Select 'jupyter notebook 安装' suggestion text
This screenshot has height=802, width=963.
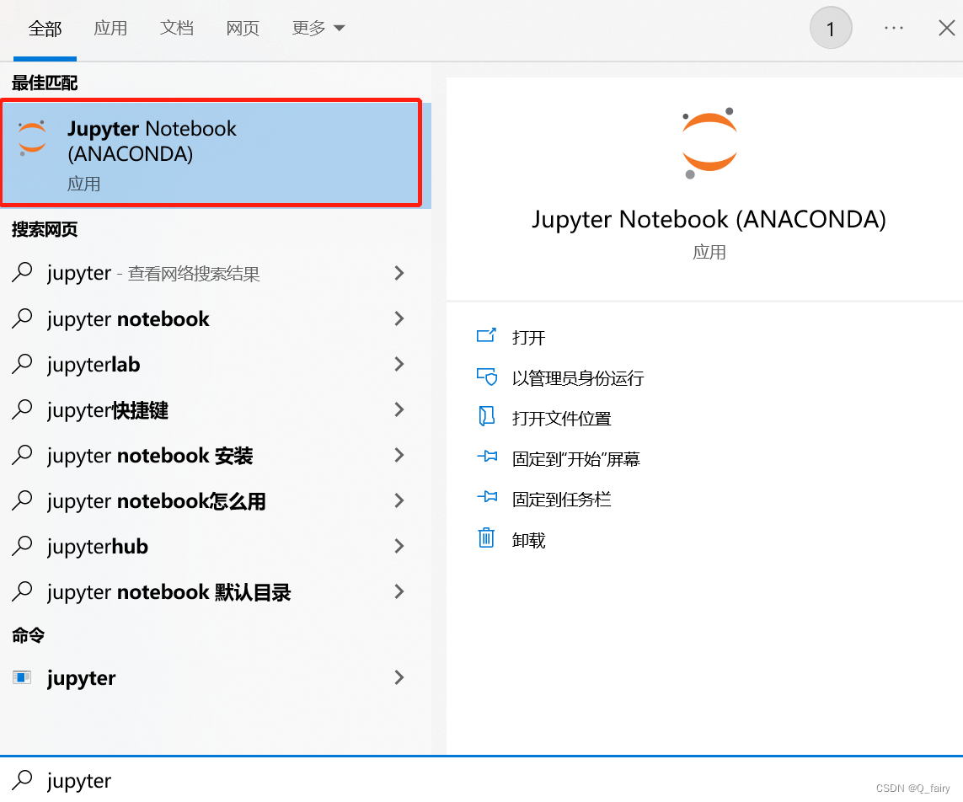coord(150,456)
